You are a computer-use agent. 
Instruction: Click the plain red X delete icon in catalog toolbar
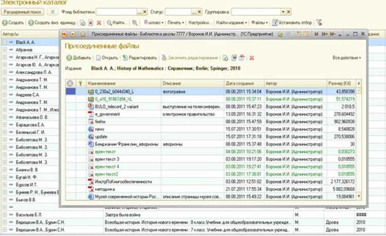[x=99, y=23]
